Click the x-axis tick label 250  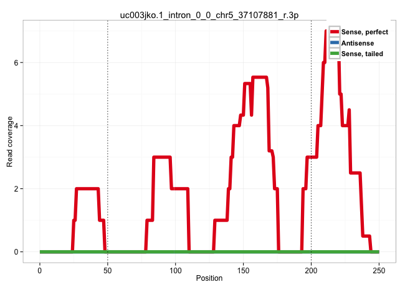click(x=379, y=270)
